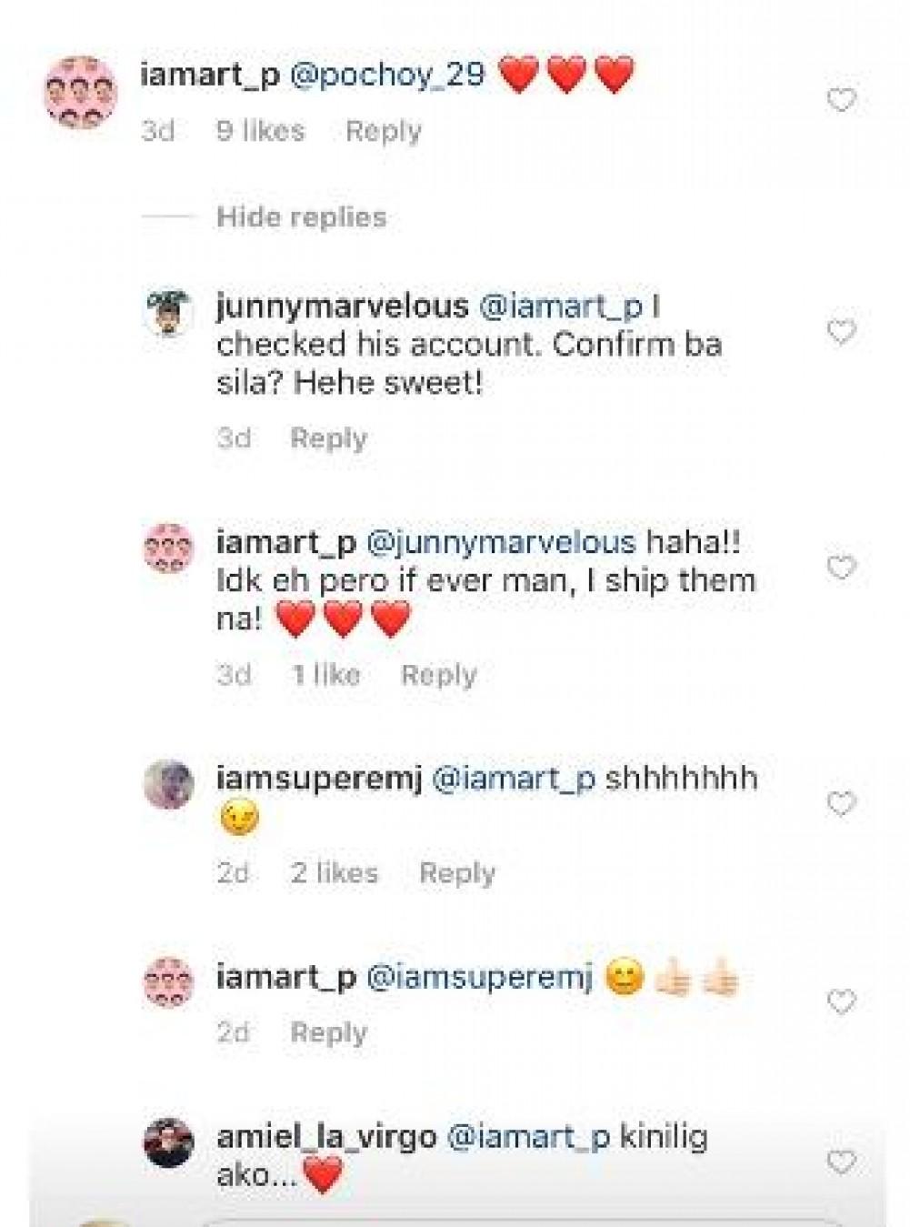Tap heart on iamsuperemj's shhhhhhh comment
The width and height of the screenshot is (910, 1227).
coord(841,804)
